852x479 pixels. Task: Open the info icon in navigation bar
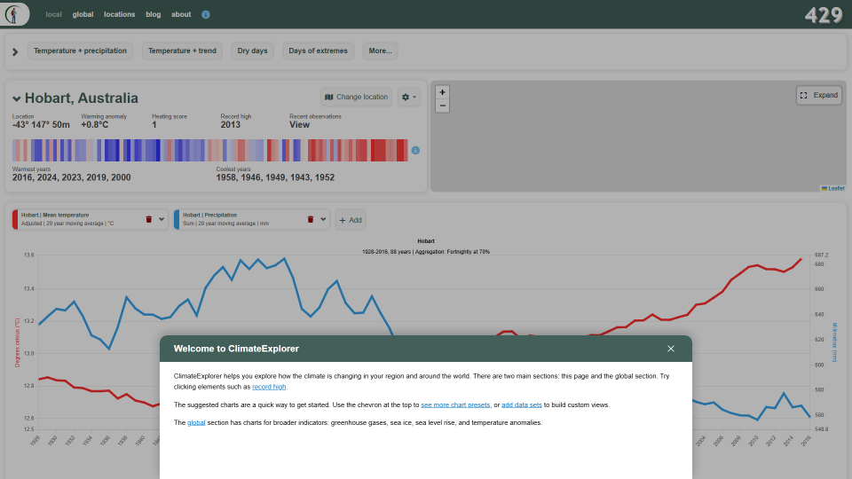pos(205,15)
